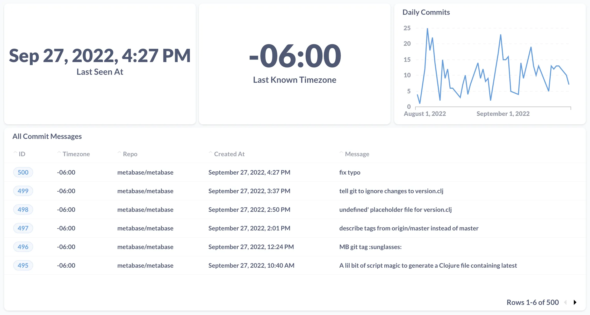Click 'Rows 1-6 of 500' pagination text

(x=533, y=302)
